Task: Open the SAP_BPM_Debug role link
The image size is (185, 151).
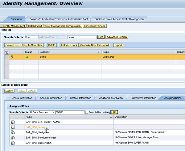Action: click(x=35, y=127)
